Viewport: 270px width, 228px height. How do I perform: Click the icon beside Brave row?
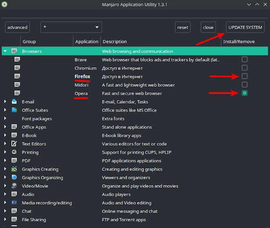click(x=17, y=59)
